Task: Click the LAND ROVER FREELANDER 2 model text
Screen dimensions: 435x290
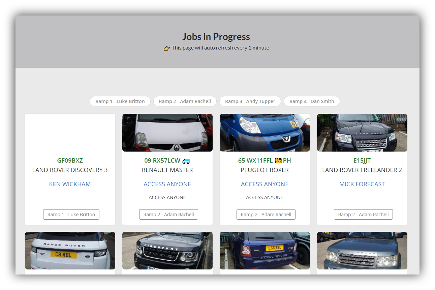Action: [362, 170]
